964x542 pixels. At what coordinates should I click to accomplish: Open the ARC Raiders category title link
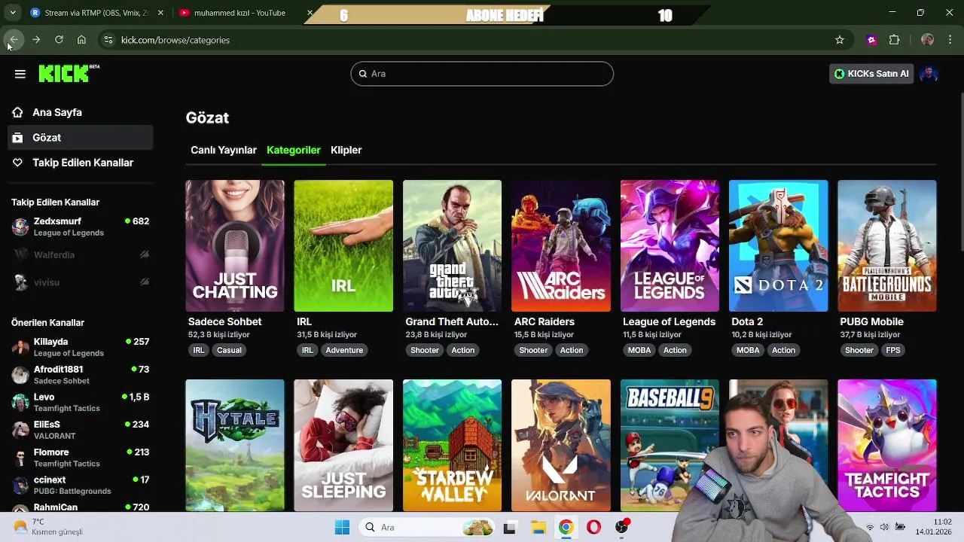coord(545,321)
